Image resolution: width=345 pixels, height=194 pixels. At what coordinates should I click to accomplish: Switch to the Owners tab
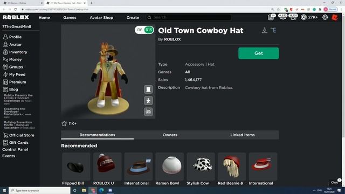170,135
